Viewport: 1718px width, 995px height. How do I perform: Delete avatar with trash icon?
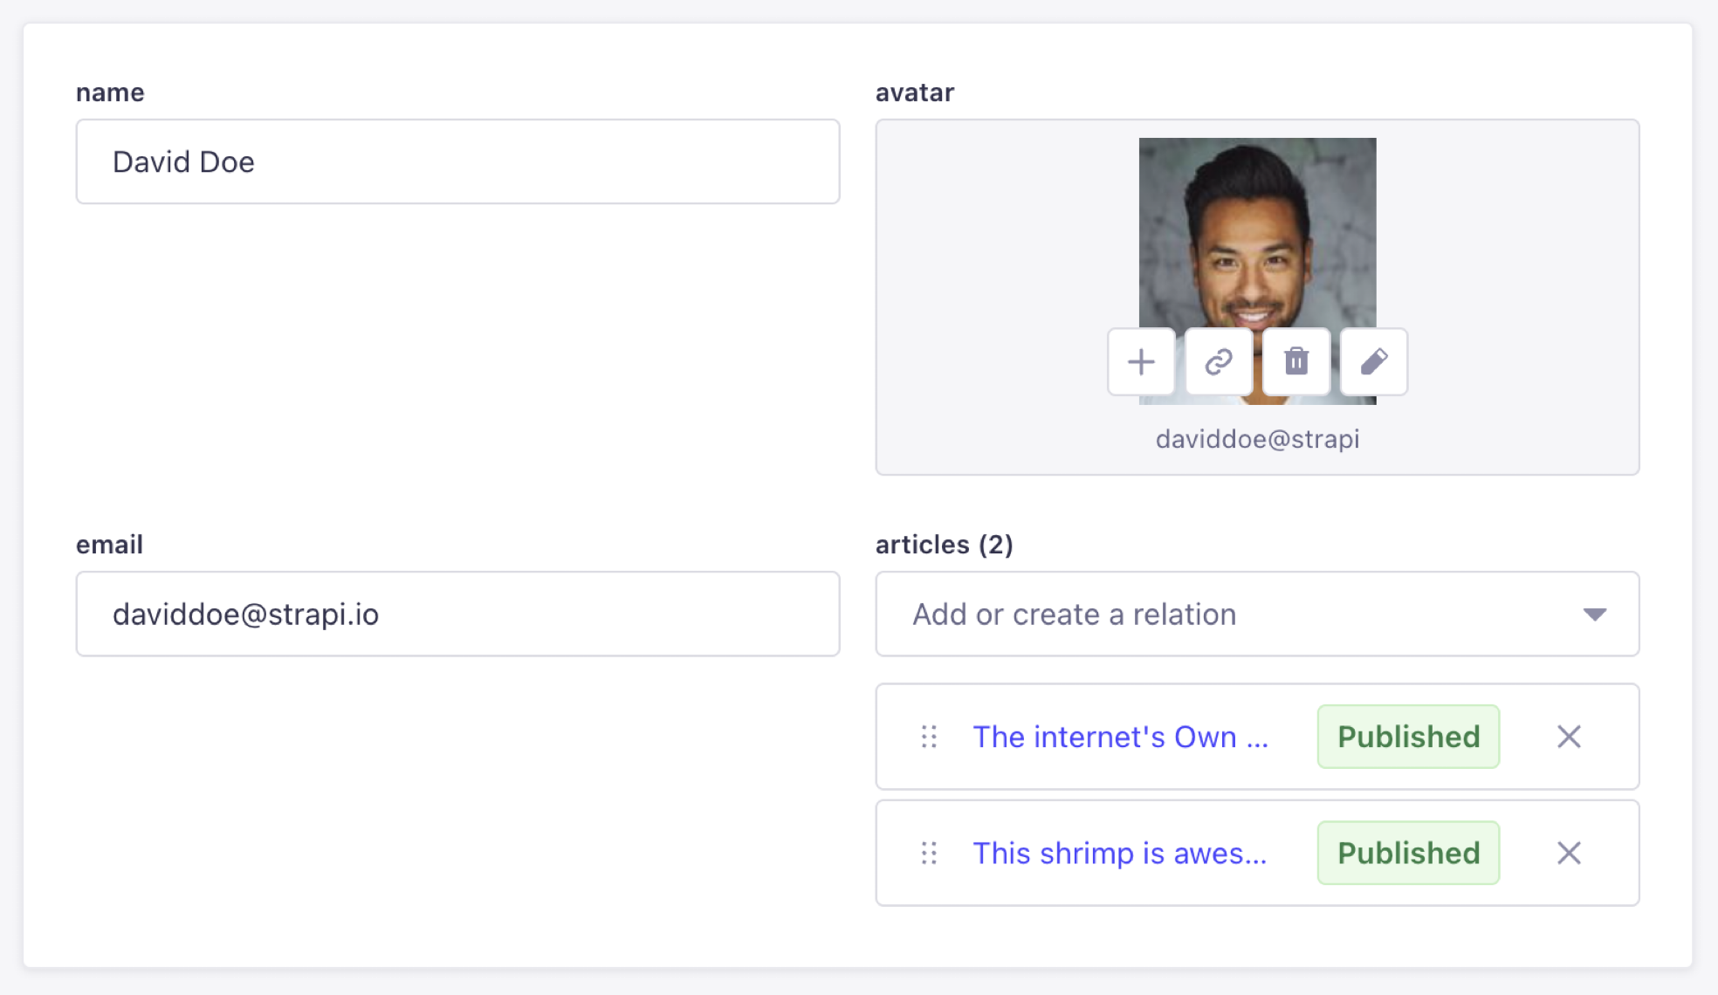tap(1296, 361)
